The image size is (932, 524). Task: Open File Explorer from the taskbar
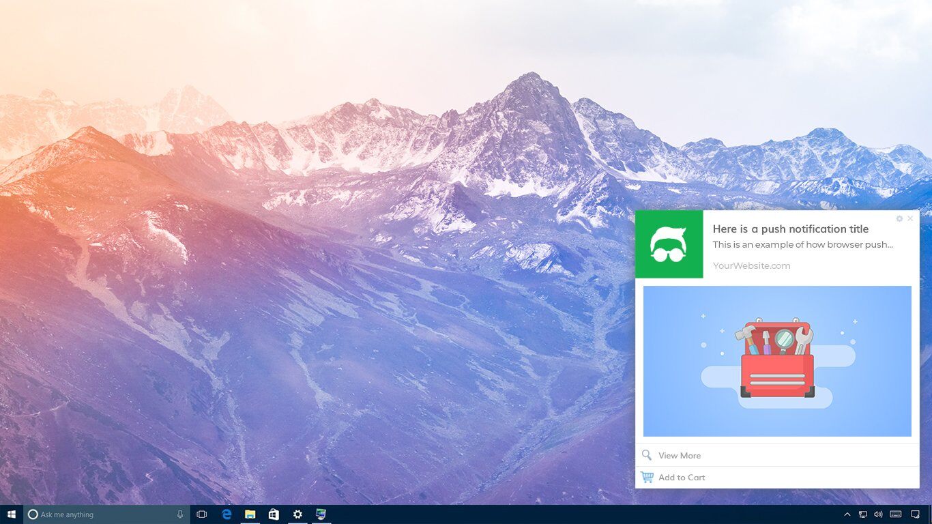pos(250,514)
